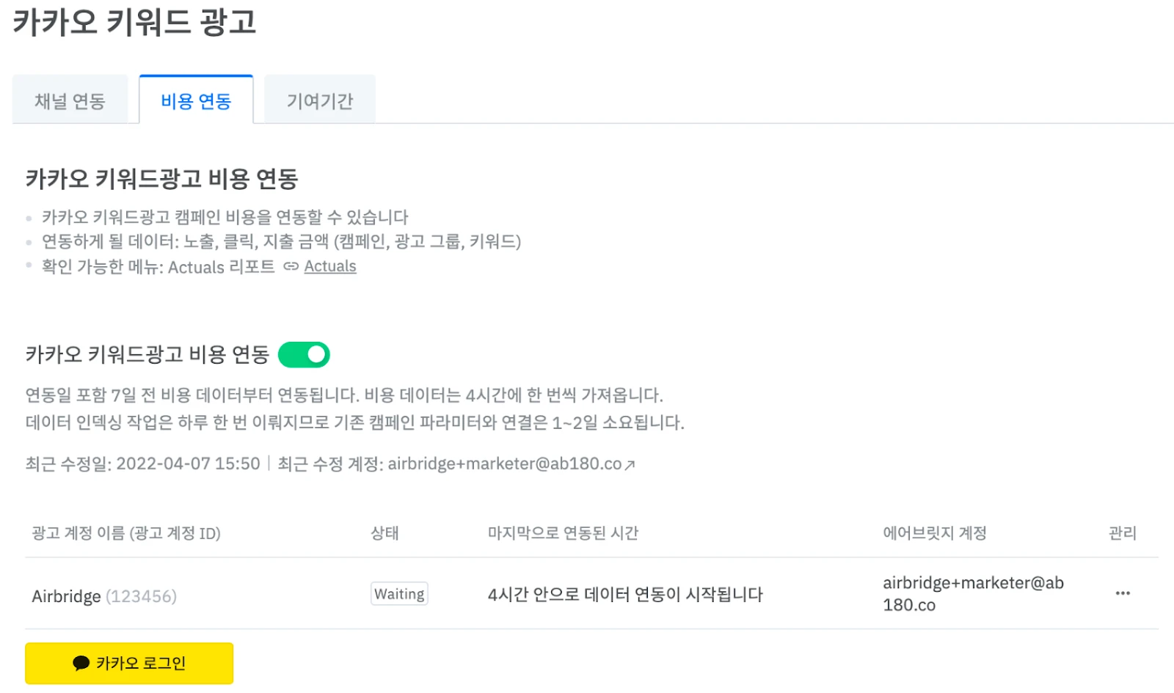1174x693 pixels.
Task: Toggle the 카카오 키워드광고 비용 연동 switch
Action: click(304, 355)
